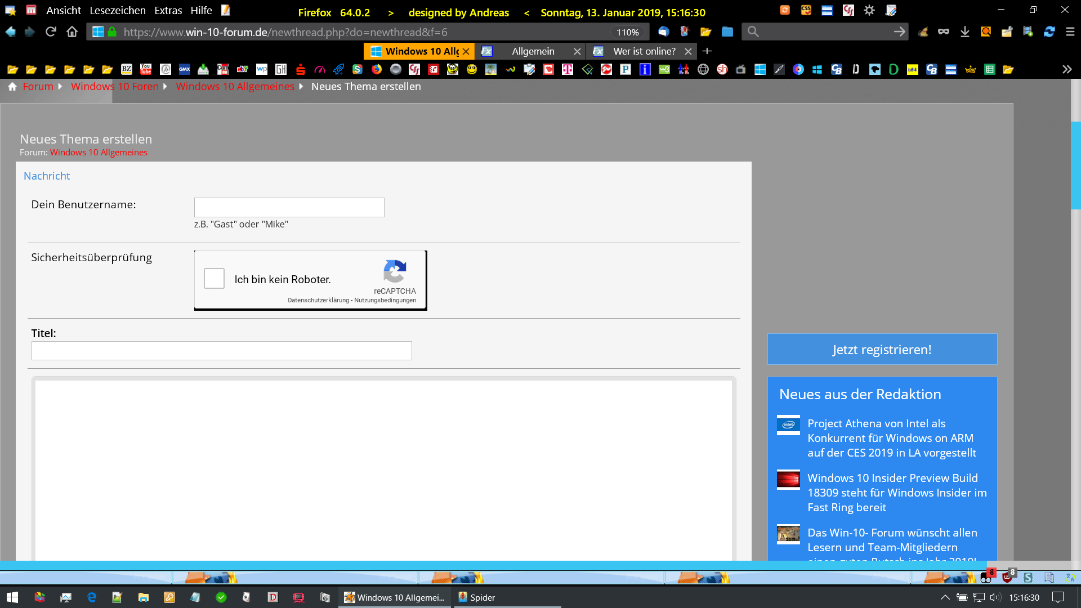1081x608 pixels.
Task: Click the 110% zoom level indicator
Action: pos(627,32)
